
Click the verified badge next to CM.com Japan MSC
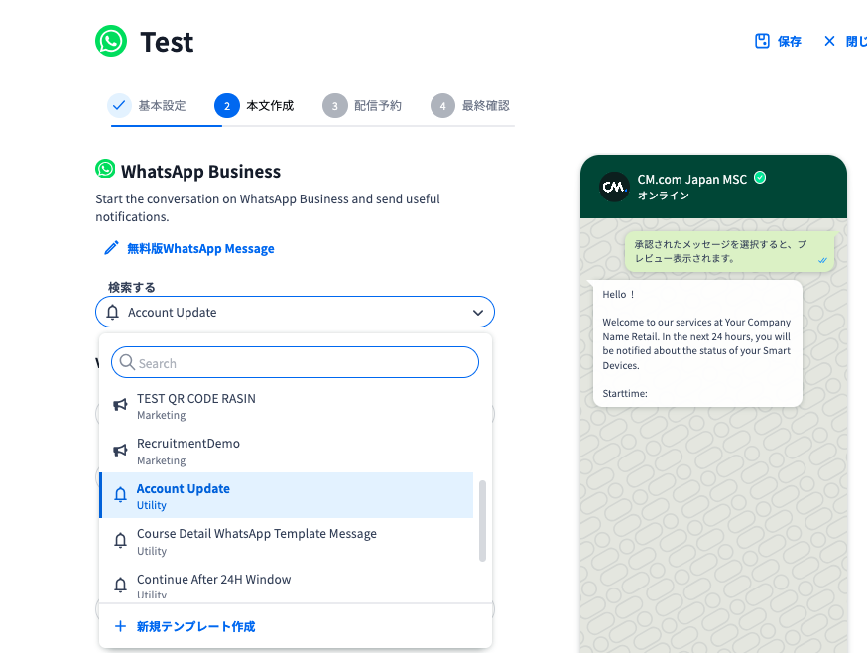(760, 179)
